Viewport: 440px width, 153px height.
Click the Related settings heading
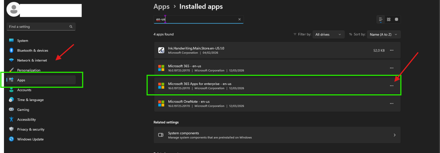point(166,122)
